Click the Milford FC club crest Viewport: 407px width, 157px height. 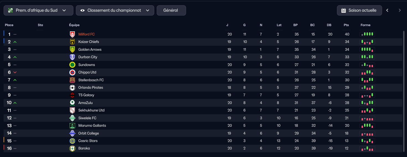(72, 34)
